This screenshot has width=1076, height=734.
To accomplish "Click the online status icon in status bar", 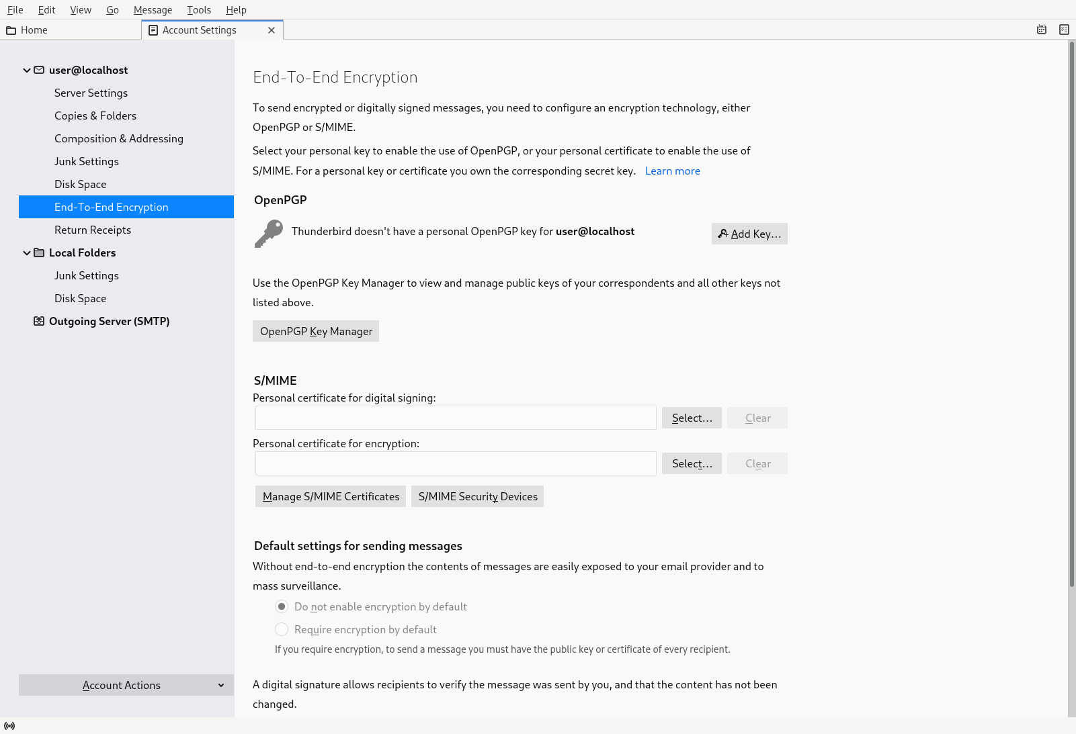I will pos(9,726).
